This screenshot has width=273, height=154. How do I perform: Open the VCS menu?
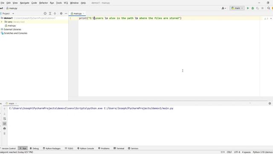pos(66,3)
